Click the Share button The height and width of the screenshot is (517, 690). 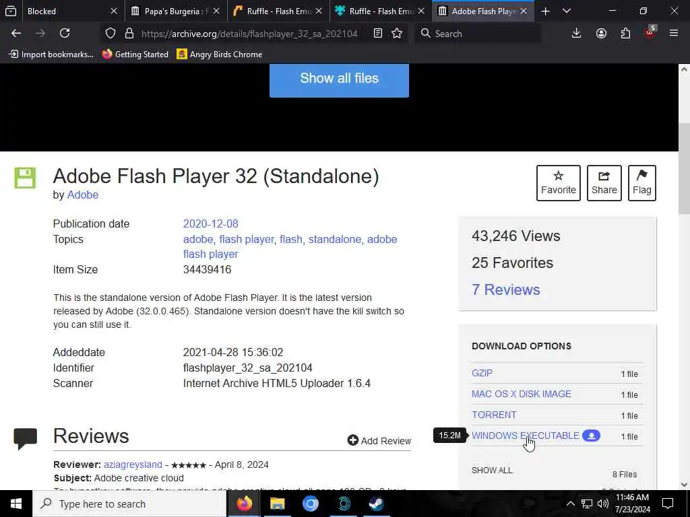point(604,183)
